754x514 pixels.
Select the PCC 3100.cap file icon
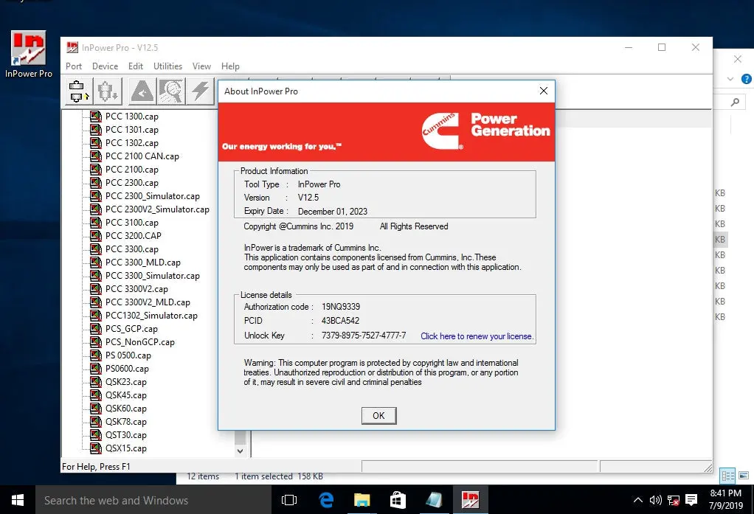pyautogui.click(x=96, y=223)
